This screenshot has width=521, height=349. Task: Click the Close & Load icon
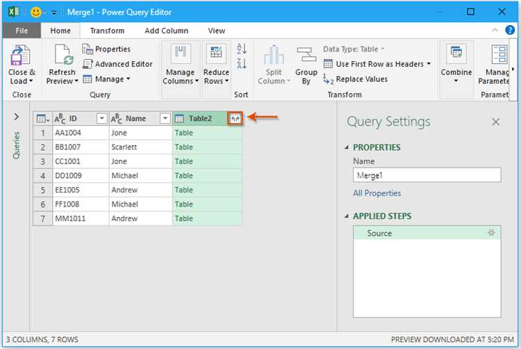tap(20, 55)
